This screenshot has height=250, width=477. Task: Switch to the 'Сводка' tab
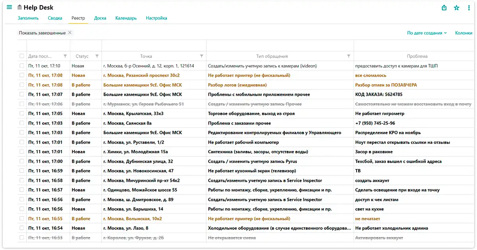click(x=55, y=18)
